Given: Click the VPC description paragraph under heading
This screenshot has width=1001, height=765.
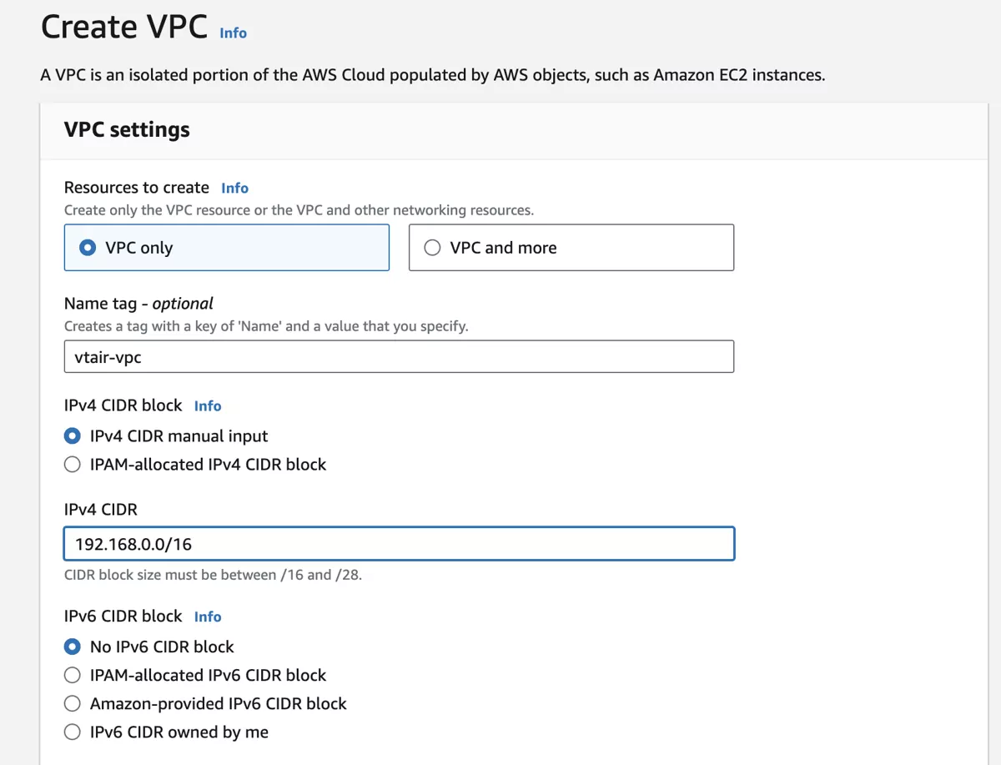Looking at the screenshot, I should pos(432,75).
